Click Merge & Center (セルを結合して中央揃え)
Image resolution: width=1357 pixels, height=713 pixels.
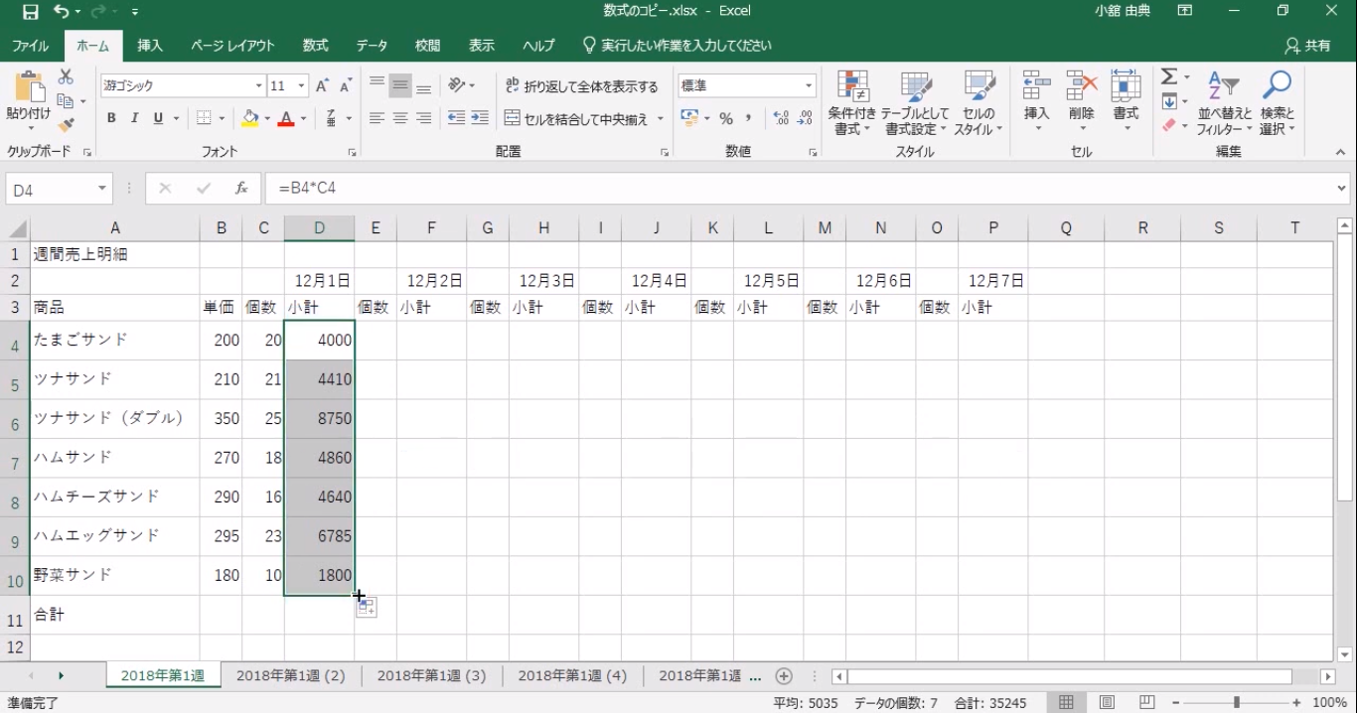pyautogui.click(x=578, y=118)
